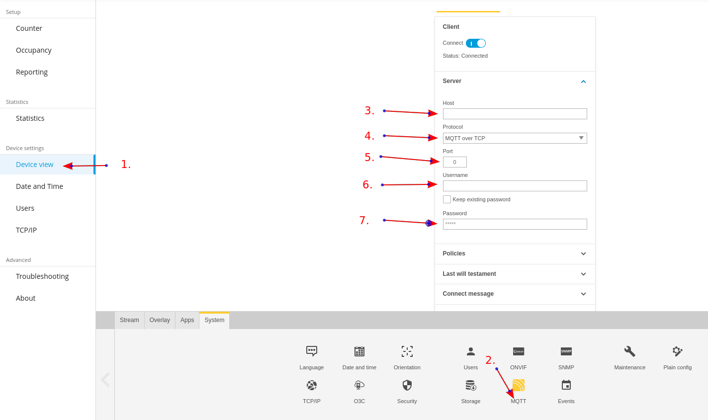Open the Storage icon
This screenshot has height=420, width=708.
point(471,385)
